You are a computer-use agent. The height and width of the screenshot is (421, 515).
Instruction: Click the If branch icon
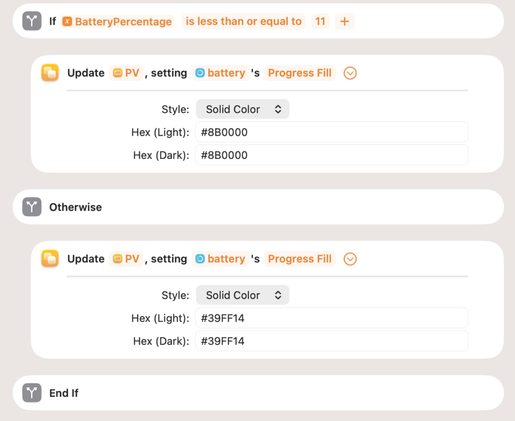coord(32,21)
